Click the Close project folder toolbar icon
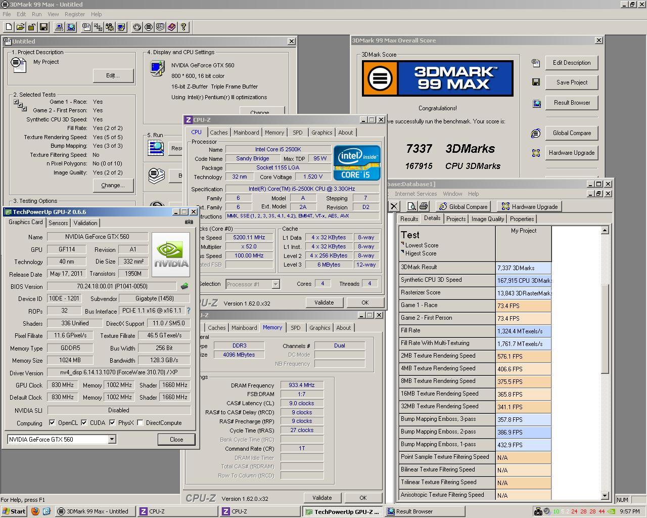 pyautogui.click(x=31, y=27)
